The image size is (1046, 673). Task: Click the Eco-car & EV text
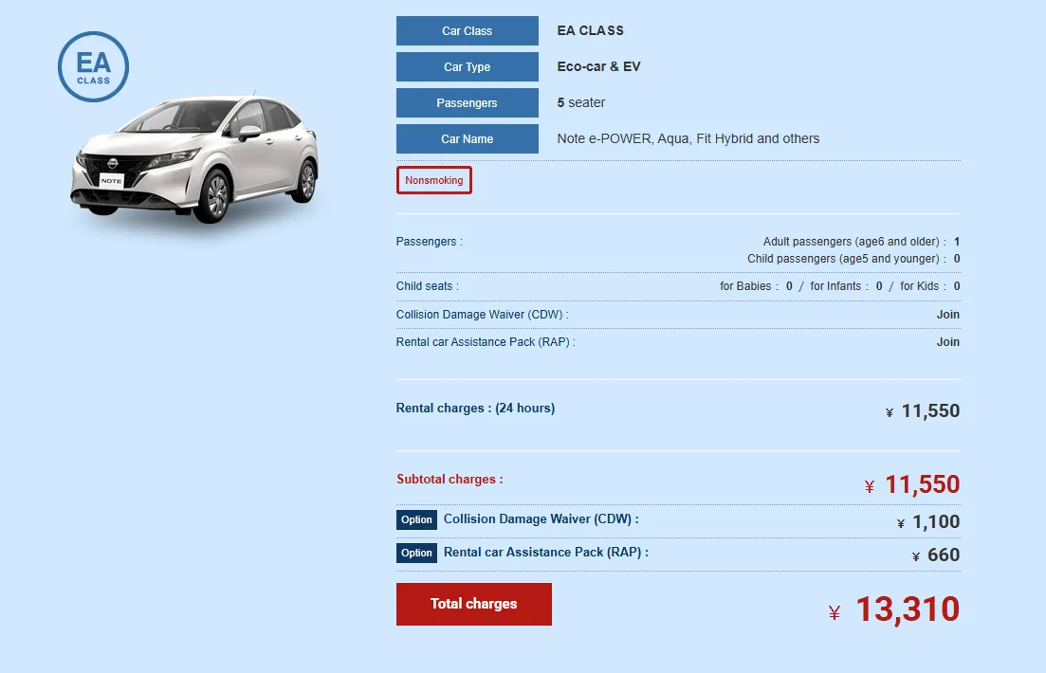tap(599, 66)
